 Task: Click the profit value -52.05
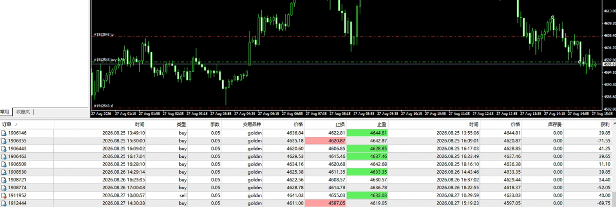tap(603, 188)
